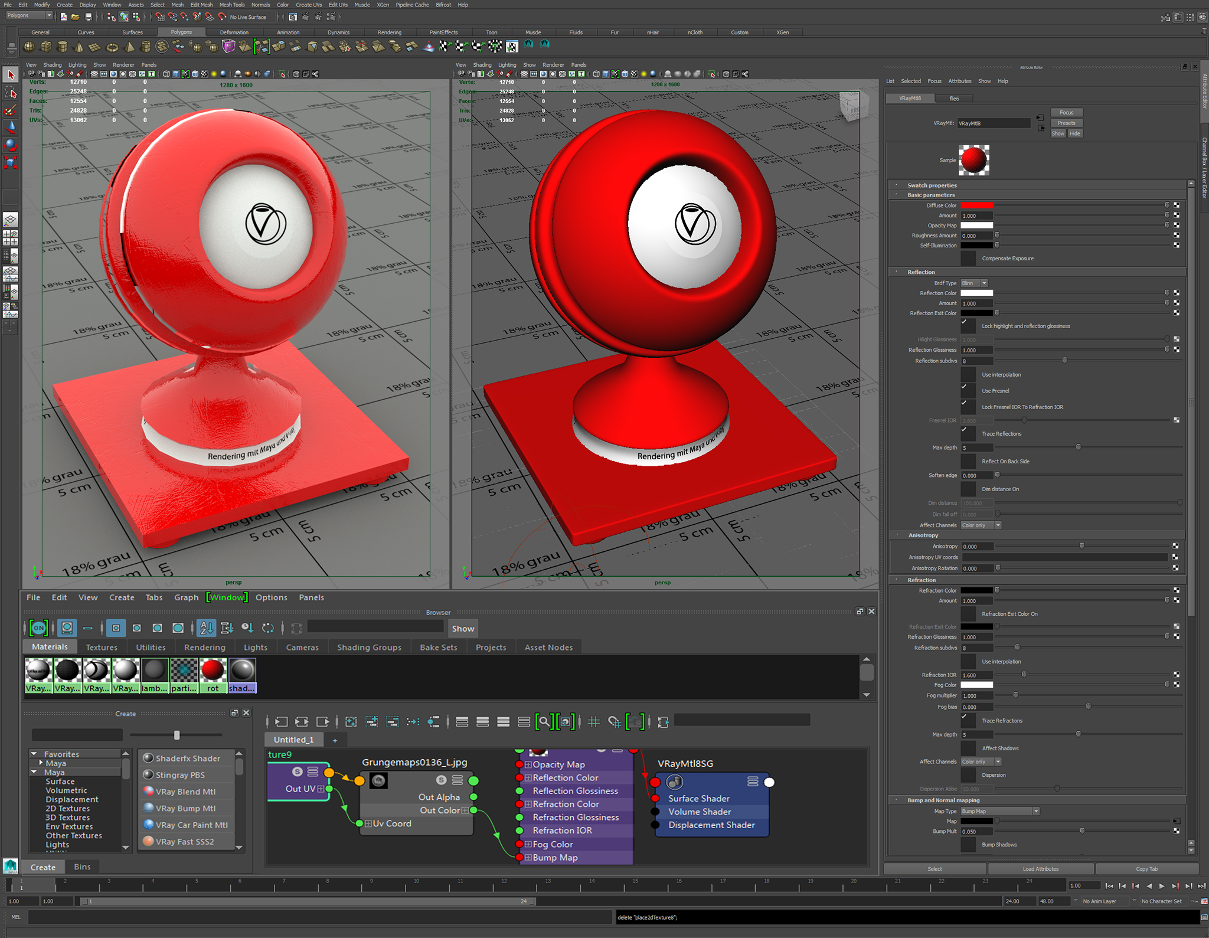Toggle grid in node editor

pos(594,721)
